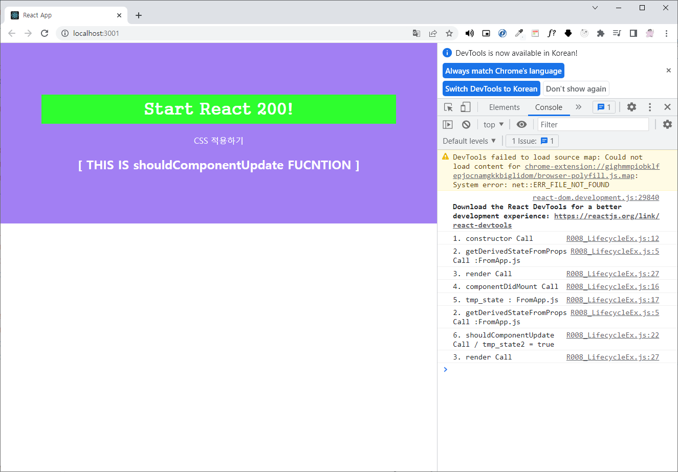Open the DevTools three-dot customize menu
This screenshot has width=678, height=472.
point(650,107)
